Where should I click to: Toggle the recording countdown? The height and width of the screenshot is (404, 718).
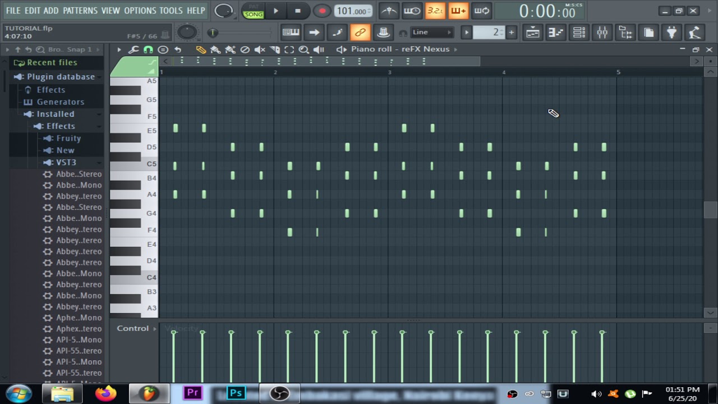tap(435, 11)
